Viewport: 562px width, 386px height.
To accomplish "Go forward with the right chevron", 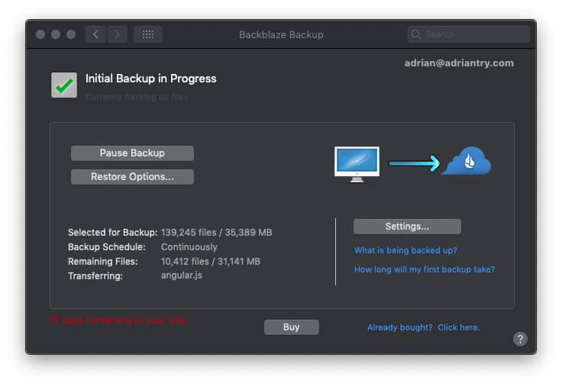I will coord(117,34).
